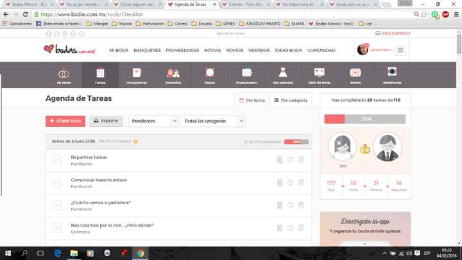Favorite the ¿Cuánto vamos a gastarnos? task
This screenshot has width=462, height=260.
[x=290, y=205]
